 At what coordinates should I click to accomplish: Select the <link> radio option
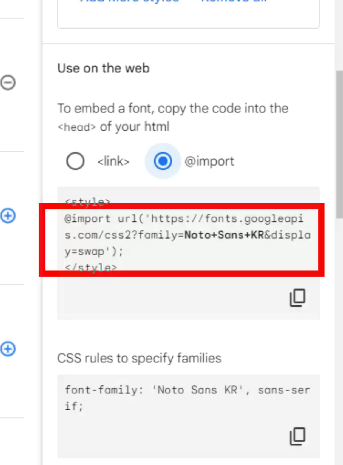click(75, 161)
